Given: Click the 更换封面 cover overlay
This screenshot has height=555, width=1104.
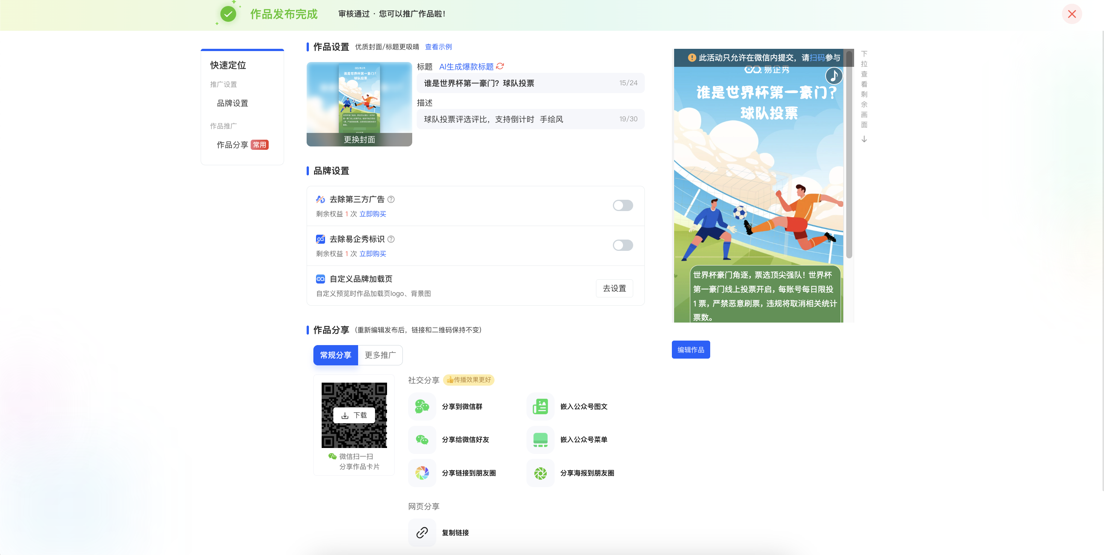Looking at the screenshot, I should [x=359, y=140].
